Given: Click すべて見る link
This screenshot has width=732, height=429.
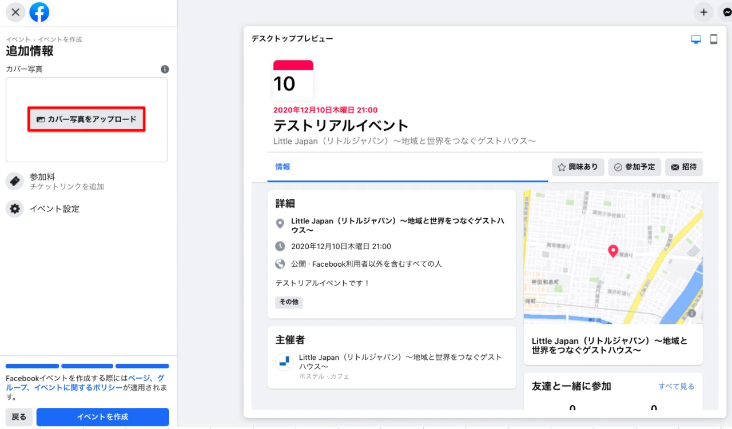Looking at the screenshot, I should pos(676,387).
